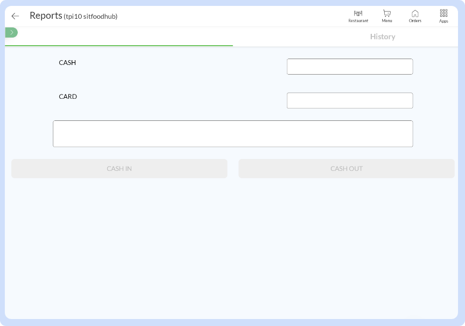Click the CASH field label
The height and width of the screenshot is (326, 465).
67,63
